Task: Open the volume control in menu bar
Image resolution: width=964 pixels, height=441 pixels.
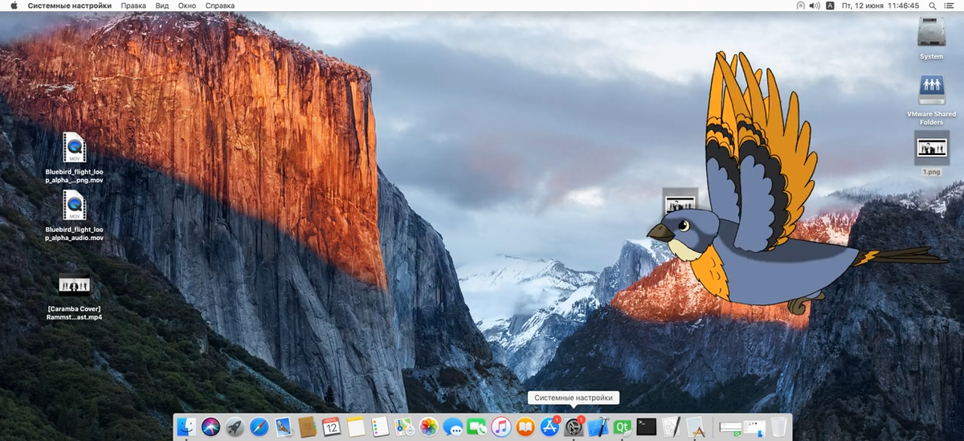Action: pos(815,6)
